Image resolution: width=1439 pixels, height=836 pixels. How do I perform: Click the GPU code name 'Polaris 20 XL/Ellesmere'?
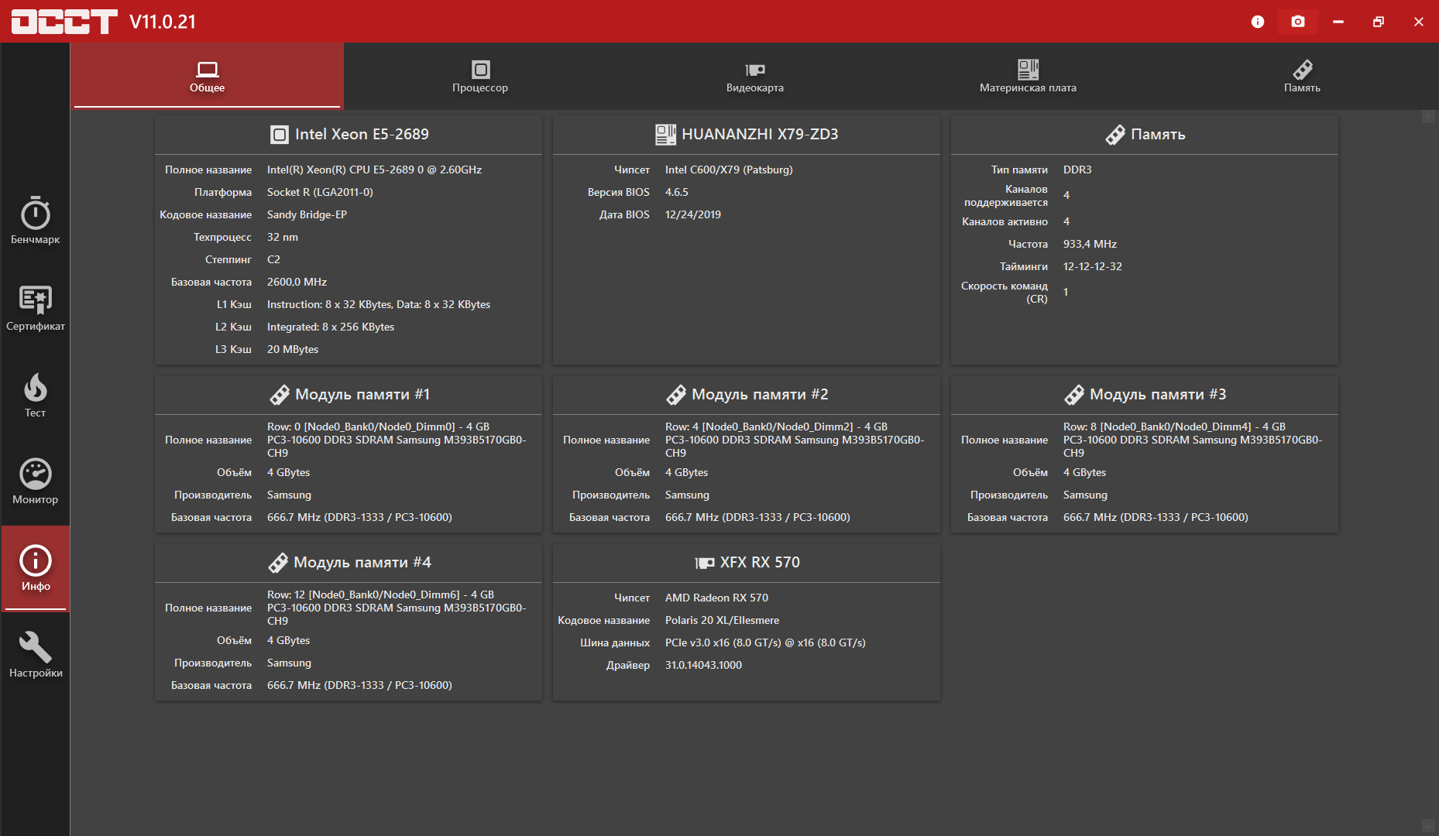click(722, 620)
